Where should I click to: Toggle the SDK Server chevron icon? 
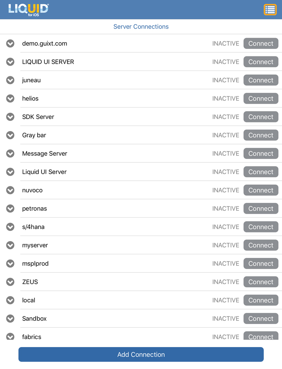(10, 117)
